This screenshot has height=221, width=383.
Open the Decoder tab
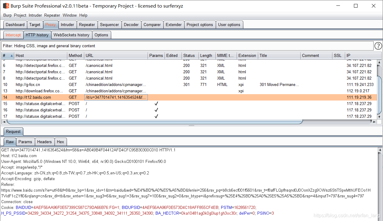pos(131,25)
